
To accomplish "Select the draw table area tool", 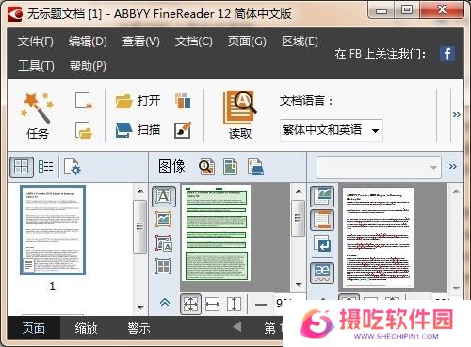I will (164, 267).
